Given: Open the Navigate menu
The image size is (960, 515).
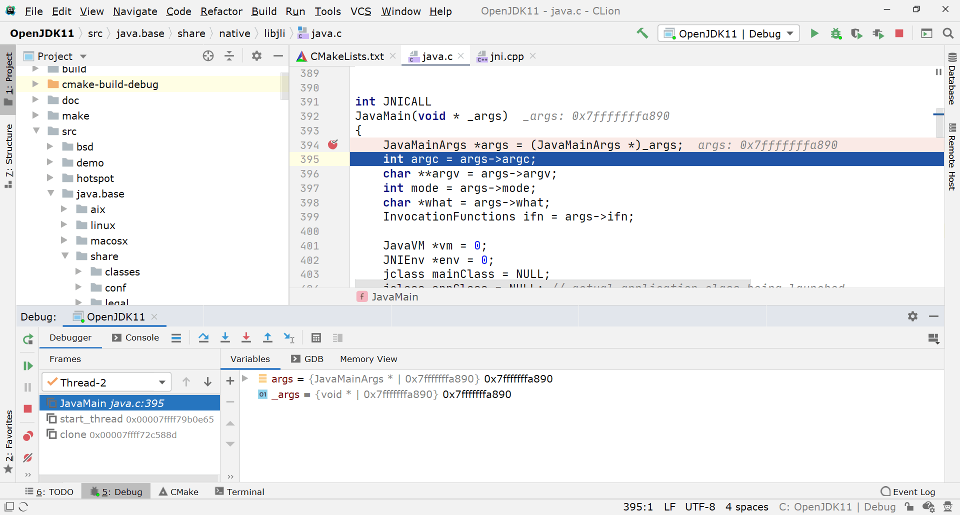Looking at the screenshot, I should [135, 11].
